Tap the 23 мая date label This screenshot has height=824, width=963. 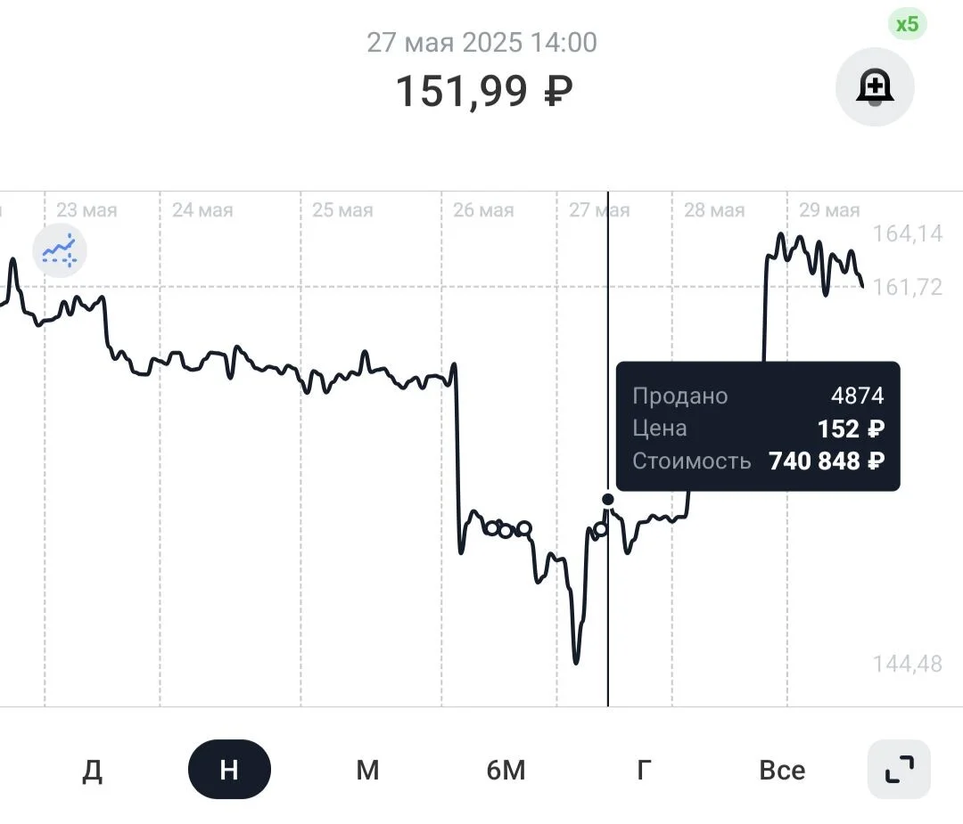(86, 210)
